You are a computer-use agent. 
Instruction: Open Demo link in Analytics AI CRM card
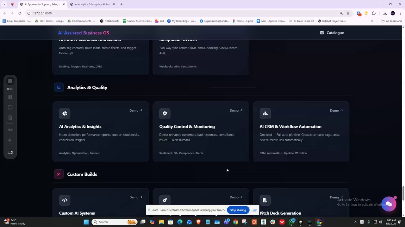[x=336, y=110]
